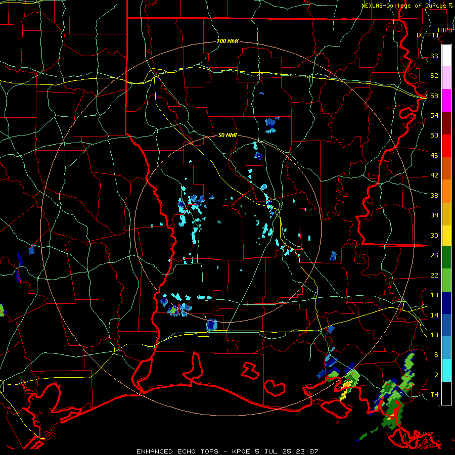Click the "38" legend value
Screen dimensions: 455x455
click(434, 195)
